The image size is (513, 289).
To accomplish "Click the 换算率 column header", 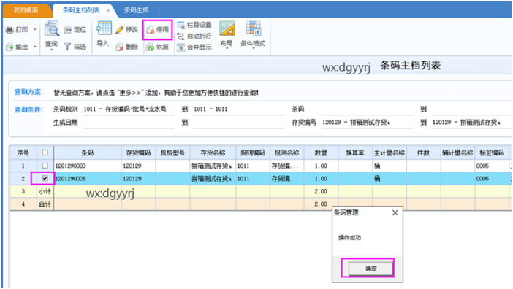I will 355,153.
